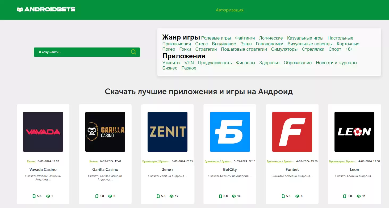
Task: Open the Бизнес apps category
Action: click(x=170, y=68)
